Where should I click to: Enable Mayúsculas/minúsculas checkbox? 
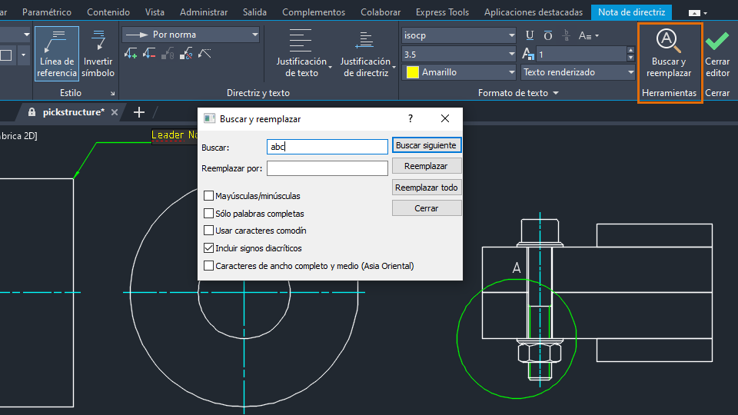click(x=208, y=195)
